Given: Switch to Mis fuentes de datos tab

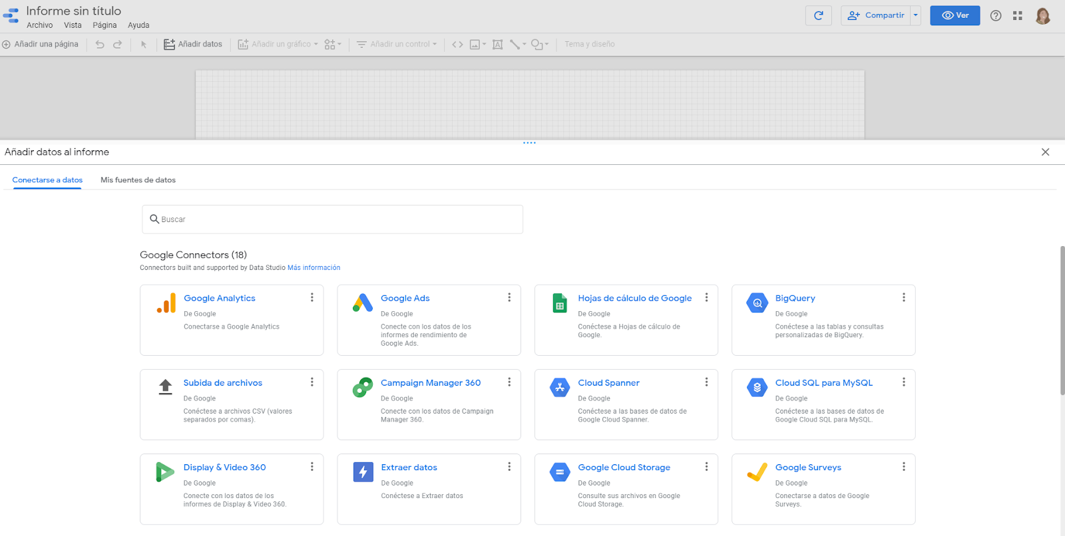Looking at the screenshot, I should (x=138, y=180).
